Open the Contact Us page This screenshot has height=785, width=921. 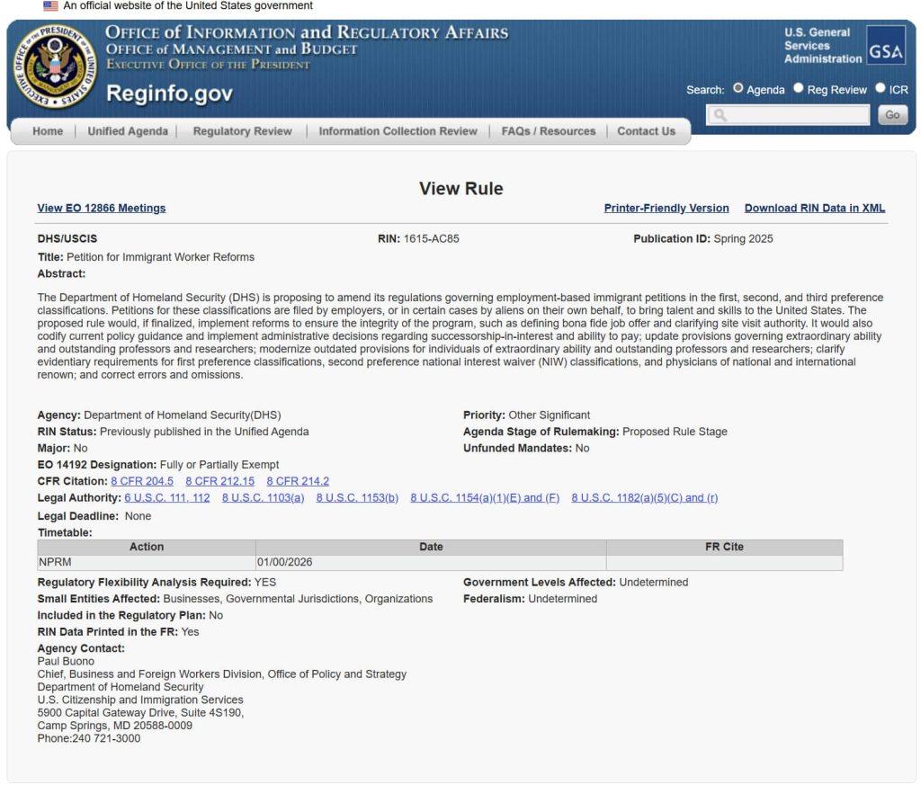[x=646, y=131]
